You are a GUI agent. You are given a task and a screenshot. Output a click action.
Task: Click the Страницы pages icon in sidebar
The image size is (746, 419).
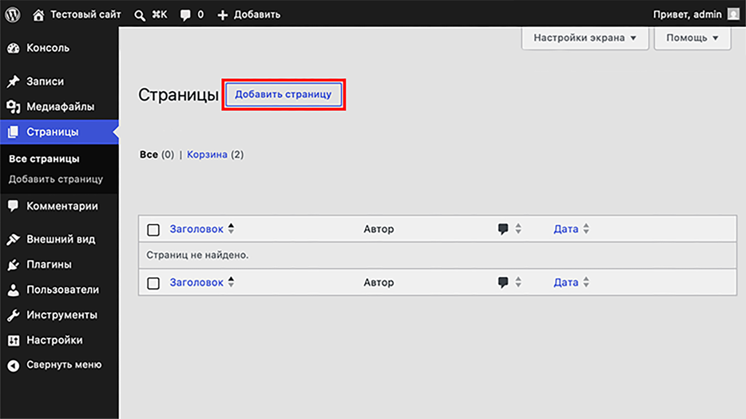[x=14, y=132]
